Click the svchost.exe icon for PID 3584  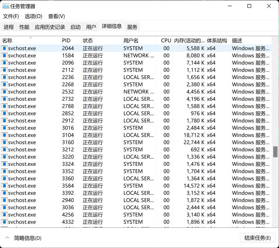(4, 185)
